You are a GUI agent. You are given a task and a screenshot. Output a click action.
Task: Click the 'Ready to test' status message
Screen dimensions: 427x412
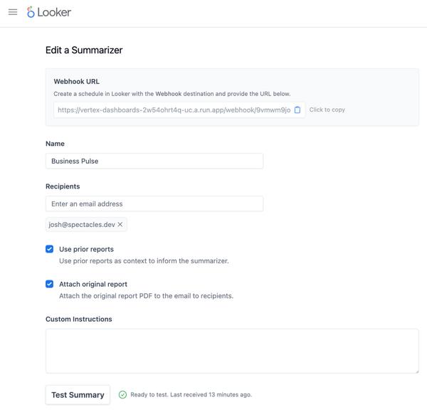tap(191, 395)
